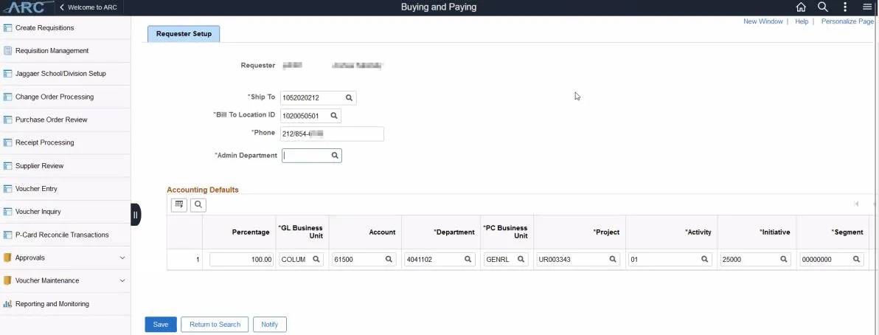
Task: Open the global search magnifier in header
Action: click(x=822, y=7)
